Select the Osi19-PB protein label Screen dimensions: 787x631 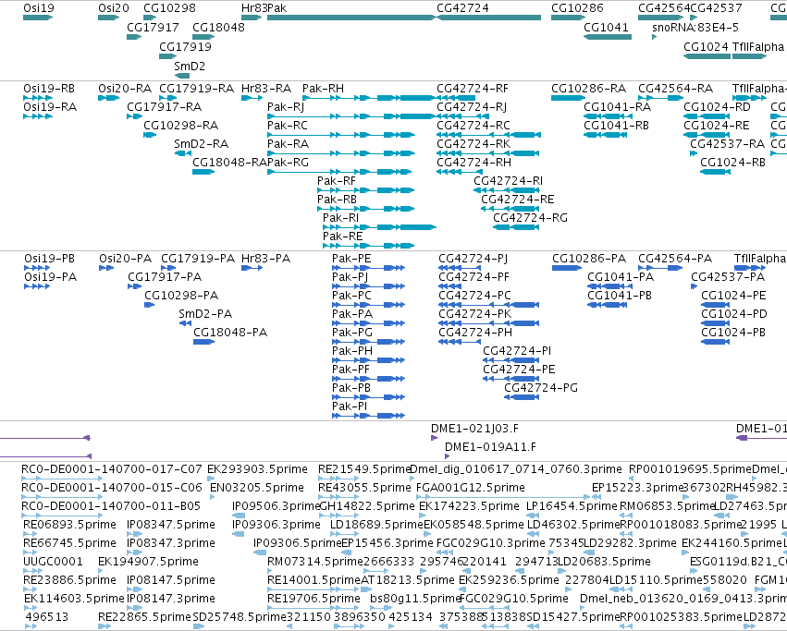(49, 259)
